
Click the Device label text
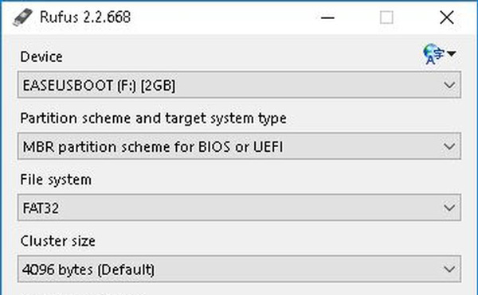click(41, 57)
